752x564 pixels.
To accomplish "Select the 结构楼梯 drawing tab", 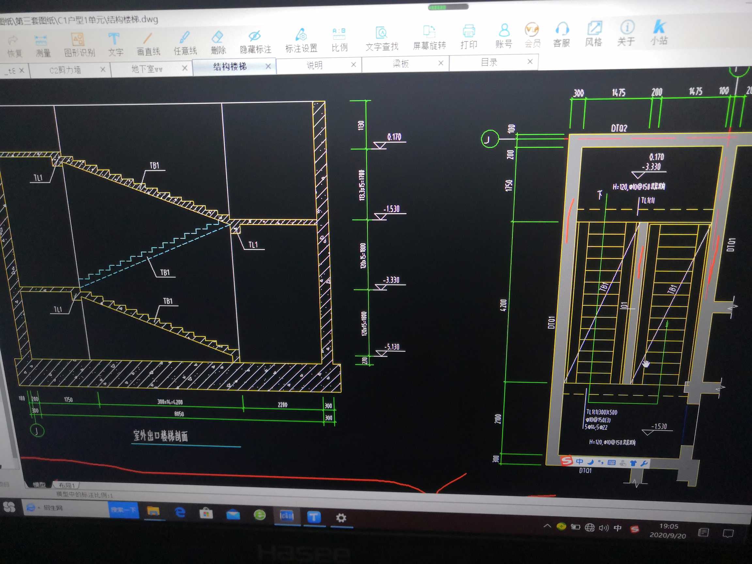I will click(230, 67).
